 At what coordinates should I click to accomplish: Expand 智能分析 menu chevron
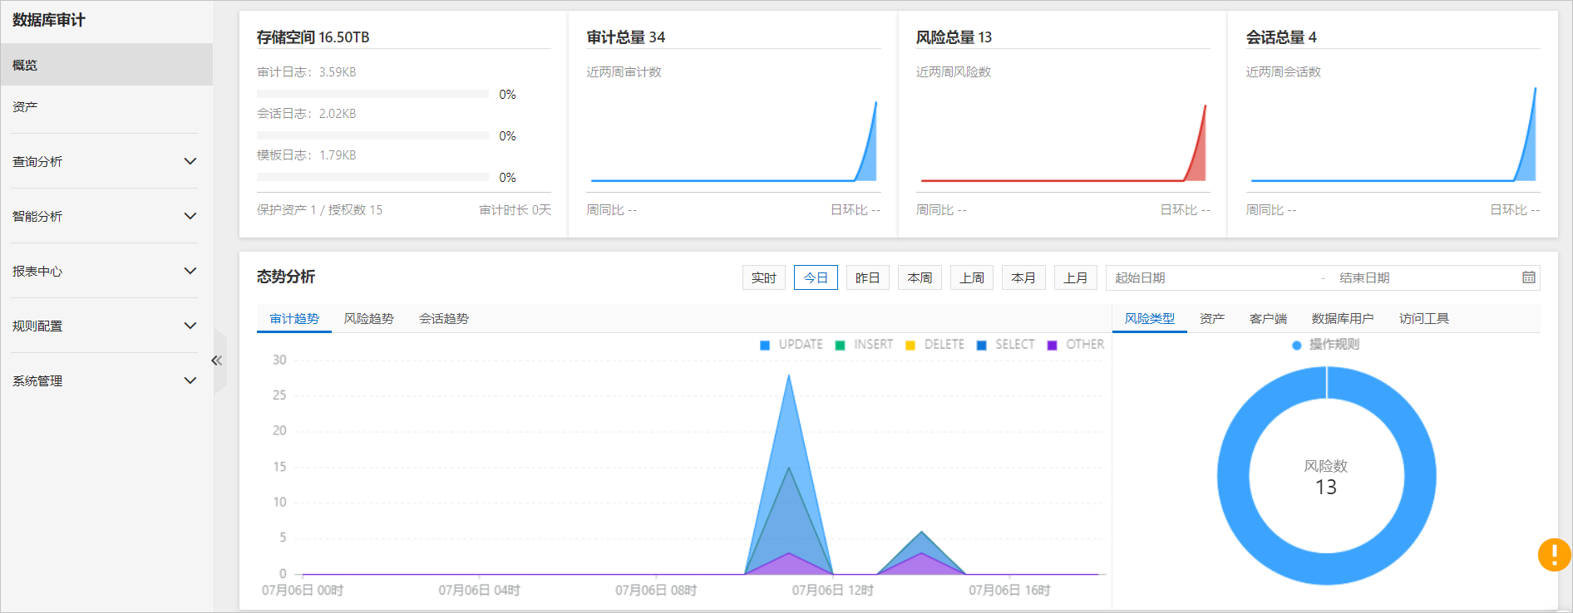pyautogui.click(x=190, y=216)
